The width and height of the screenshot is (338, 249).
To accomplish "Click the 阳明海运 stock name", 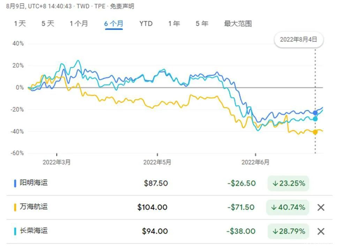I will click(33, 183).
